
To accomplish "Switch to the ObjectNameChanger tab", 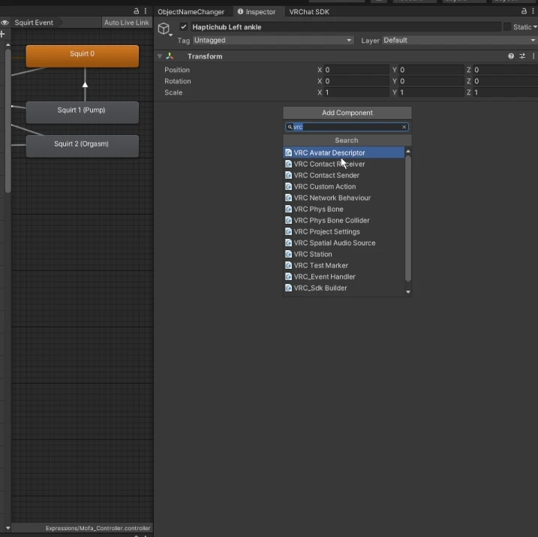I will tap(191, 12).
